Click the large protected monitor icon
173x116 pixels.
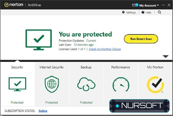(x=39, y=40)
